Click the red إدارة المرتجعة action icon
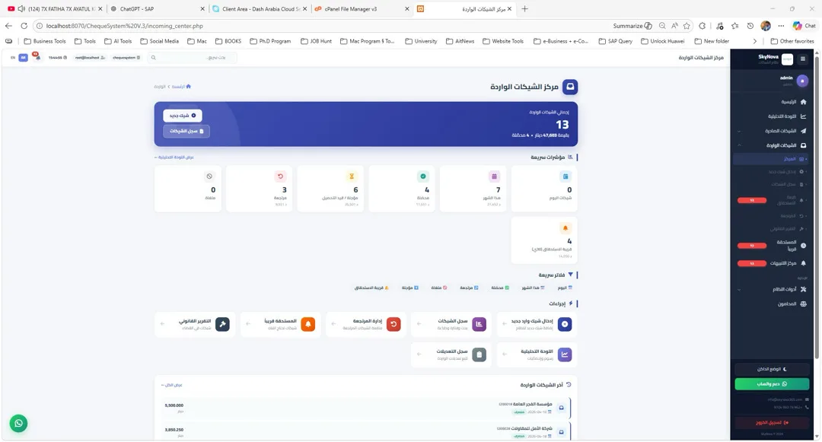This screenshot has height=442, width=822. coord(393,324)
